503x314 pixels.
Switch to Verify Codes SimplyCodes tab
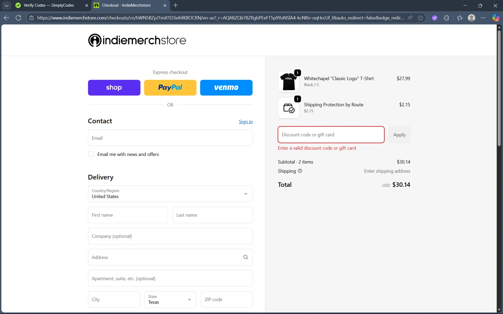(49, 5)
